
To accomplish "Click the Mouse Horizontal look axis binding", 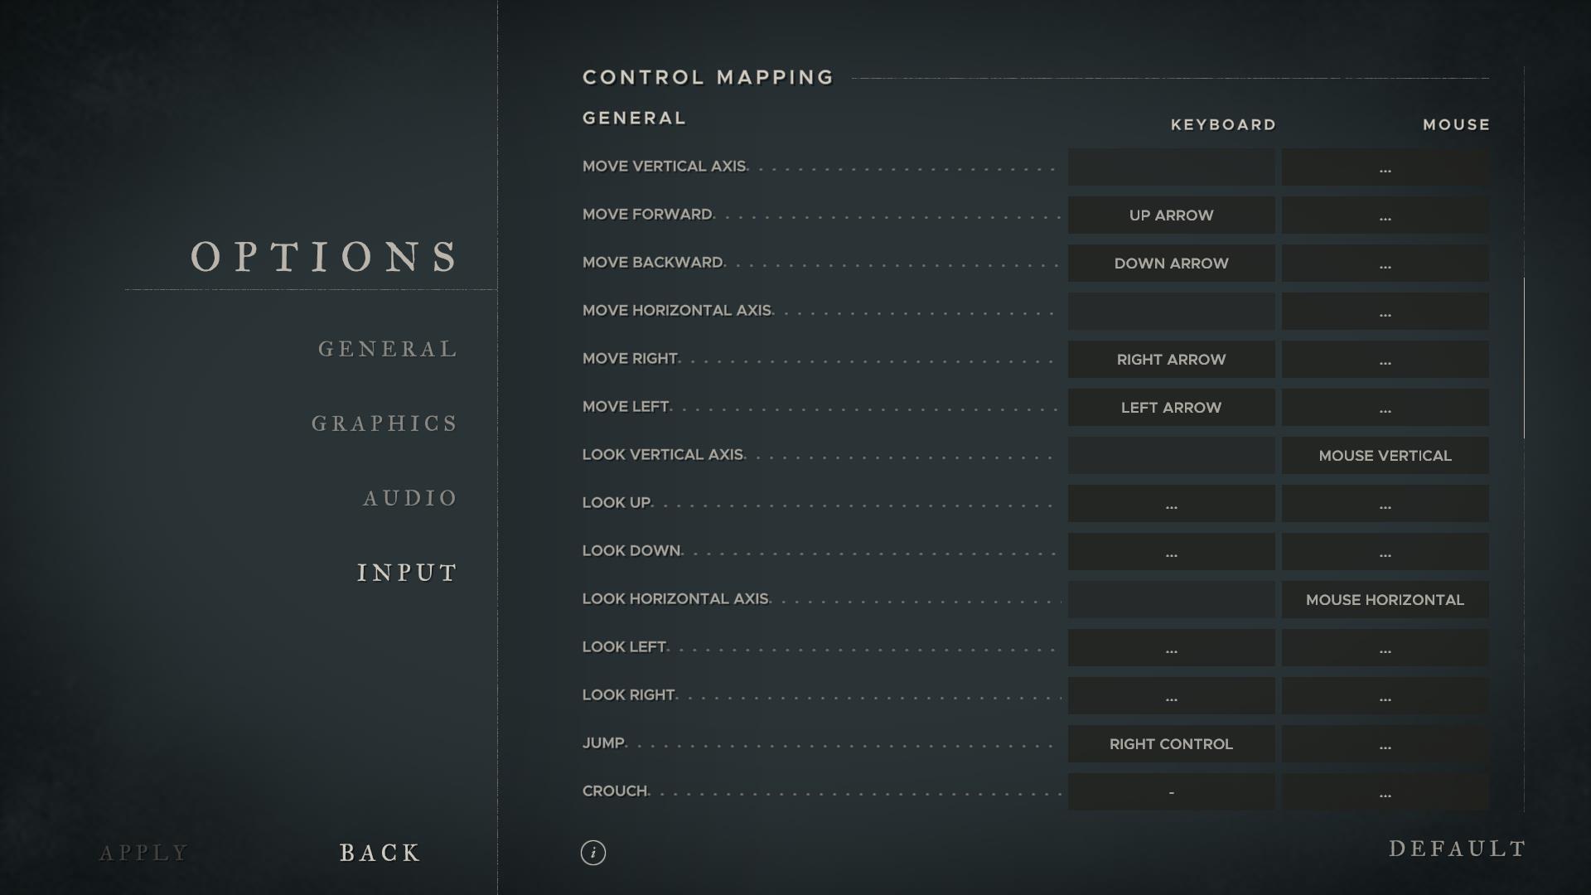I will (1385, 600).
